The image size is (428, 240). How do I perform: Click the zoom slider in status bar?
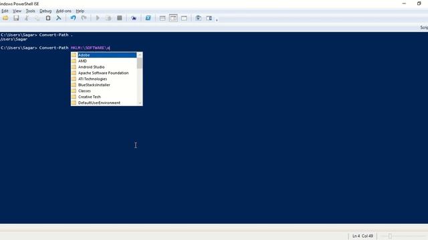(390, 236)
